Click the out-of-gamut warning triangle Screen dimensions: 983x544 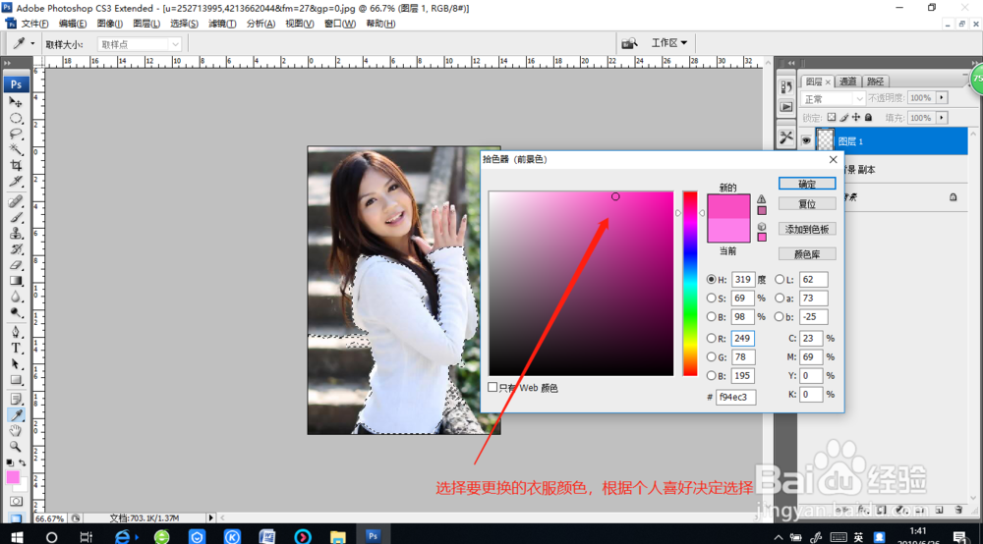(762, 199)
